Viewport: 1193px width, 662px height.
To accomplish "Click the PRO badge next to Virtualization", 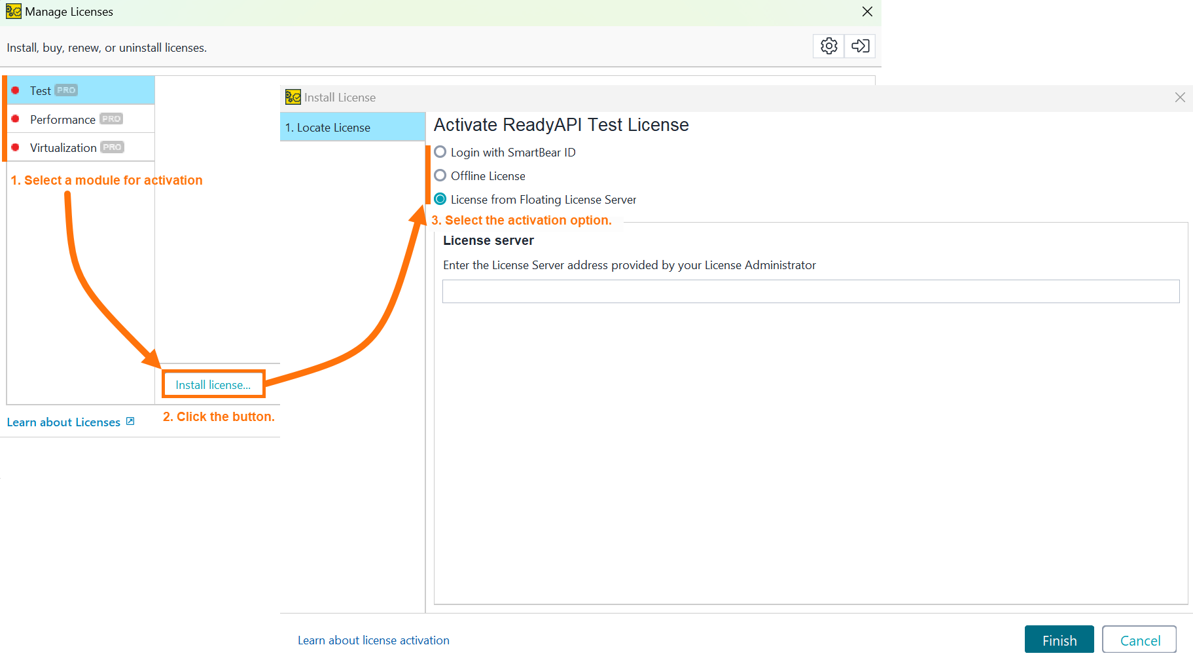I will pos(112,147).
